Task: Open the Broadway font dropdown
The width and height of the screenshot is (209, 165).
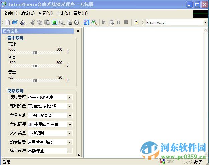Action: 206,22
